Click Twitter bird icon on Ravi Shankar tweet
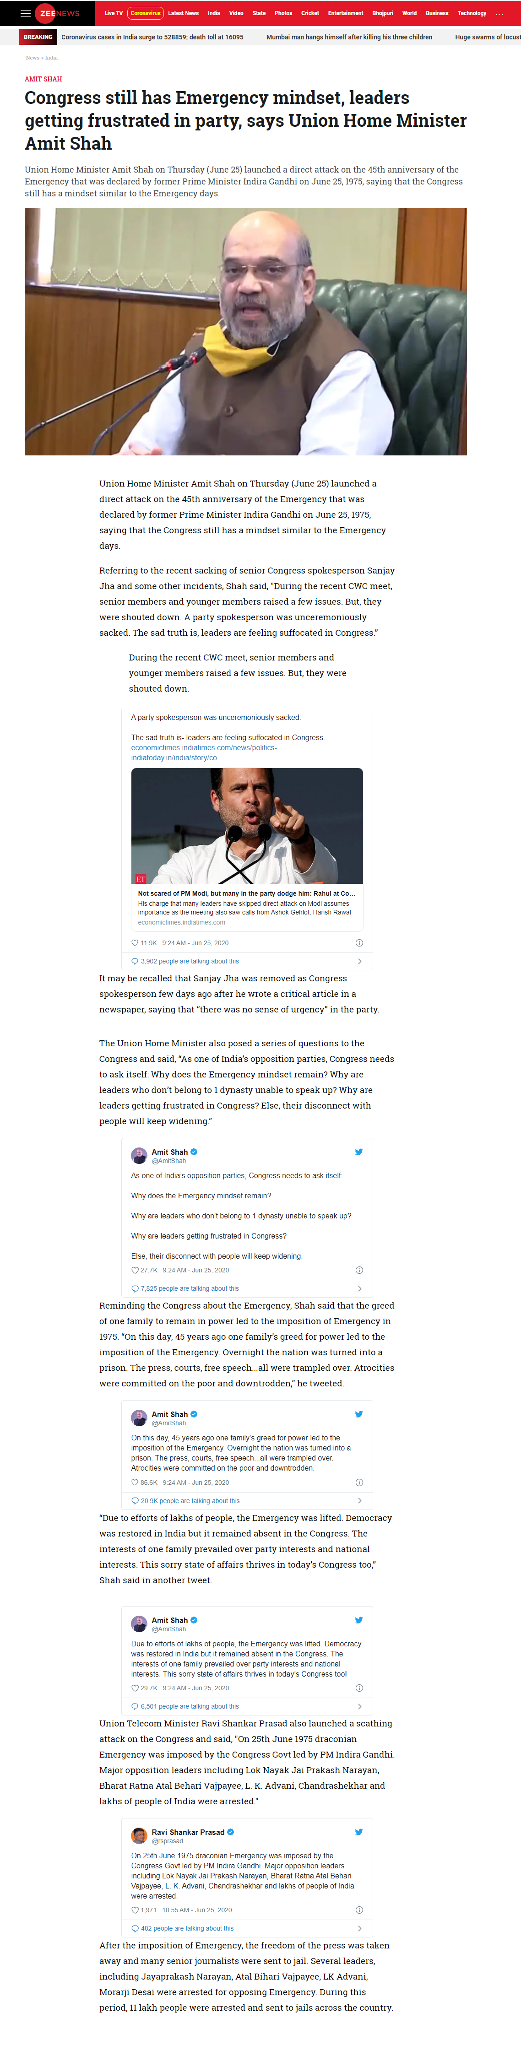Viewport: 521px width, 2045px height. (359, 1832)
